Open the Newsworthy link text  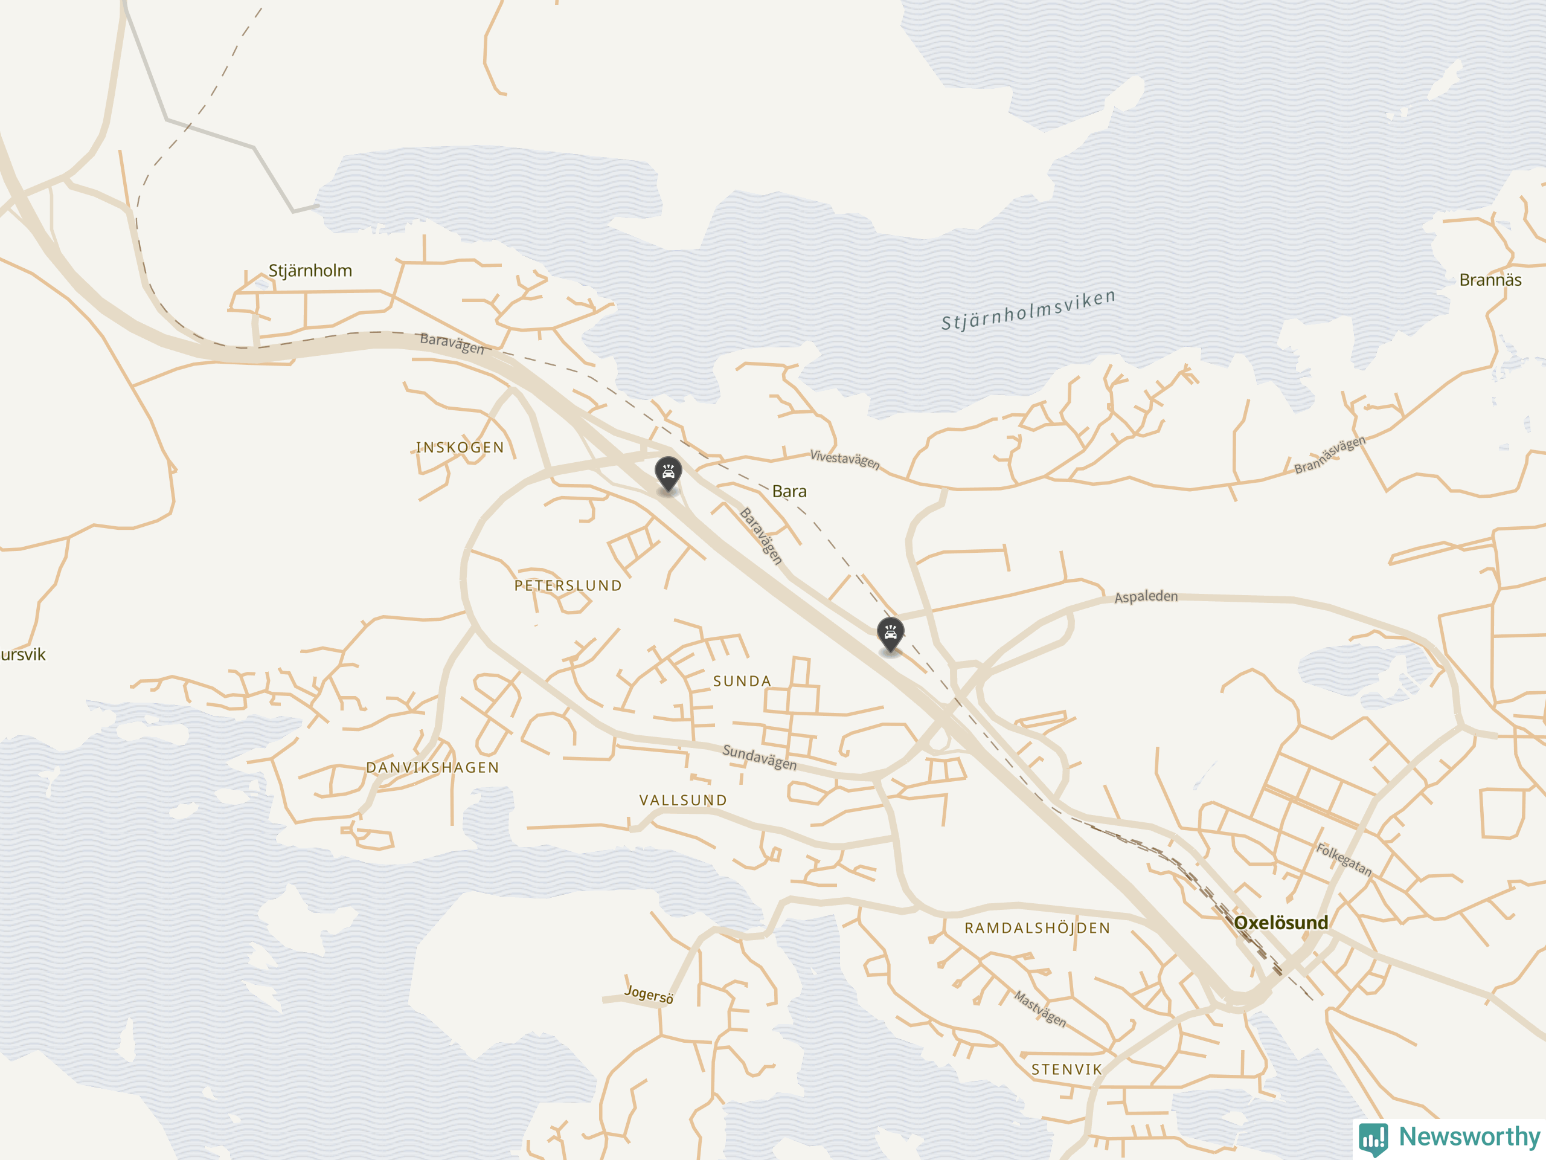1469,1137
